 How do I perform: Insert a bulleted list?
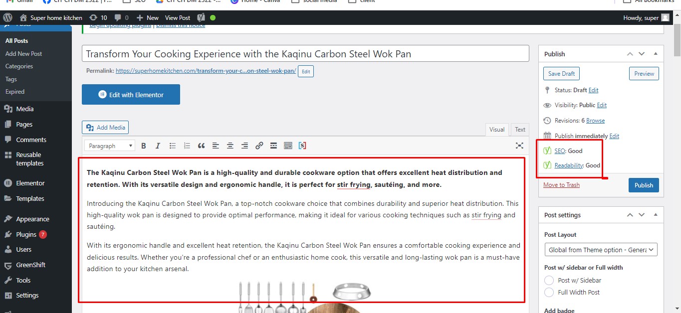coord(172,146)
